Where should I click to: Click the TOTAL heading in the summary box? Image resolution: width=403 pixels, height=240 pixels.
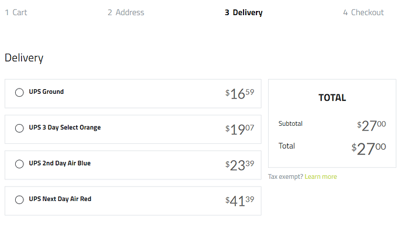click(332, 98)
